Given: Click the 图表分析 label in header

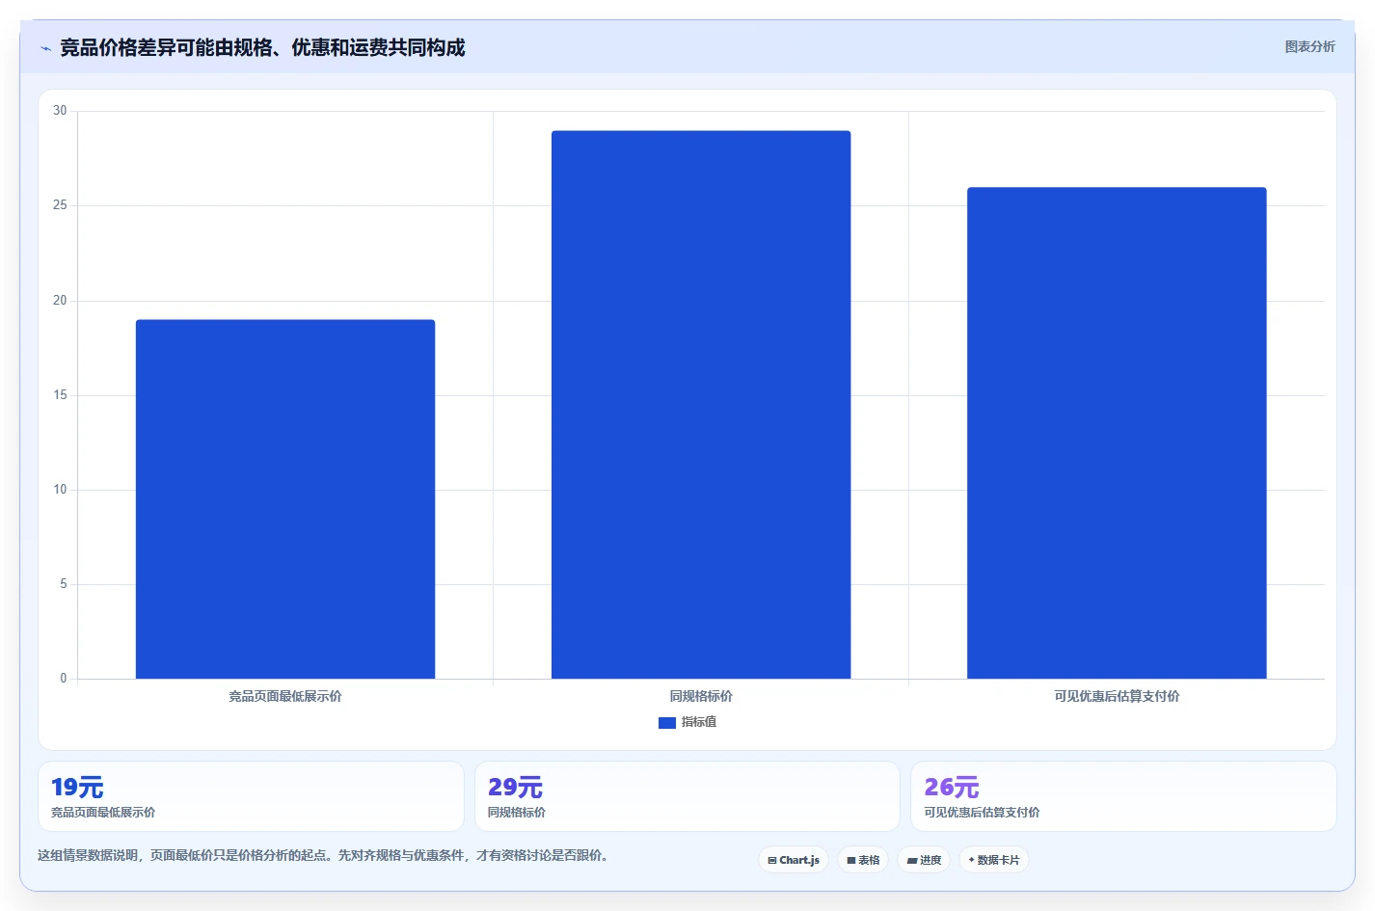Looking at the screenshot, I should coord(1309,46).
